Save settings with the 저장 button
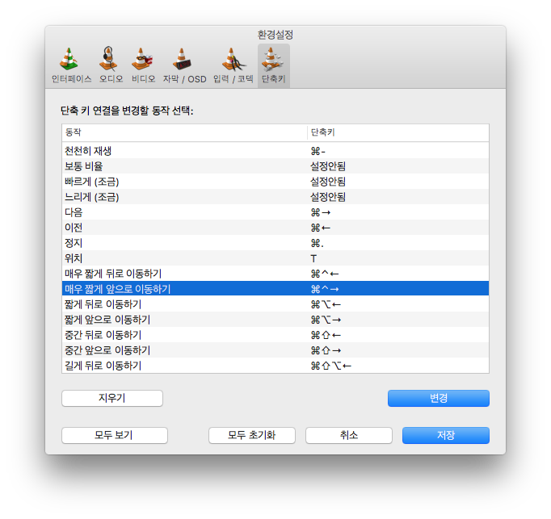The width and height of the screenshot is (551, 519). point(446,435)
